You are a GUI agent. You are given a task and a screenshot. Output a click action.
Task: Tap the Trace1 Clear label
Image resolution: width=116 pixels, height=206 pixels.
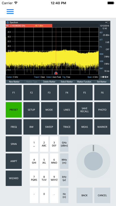coord(39,77)
